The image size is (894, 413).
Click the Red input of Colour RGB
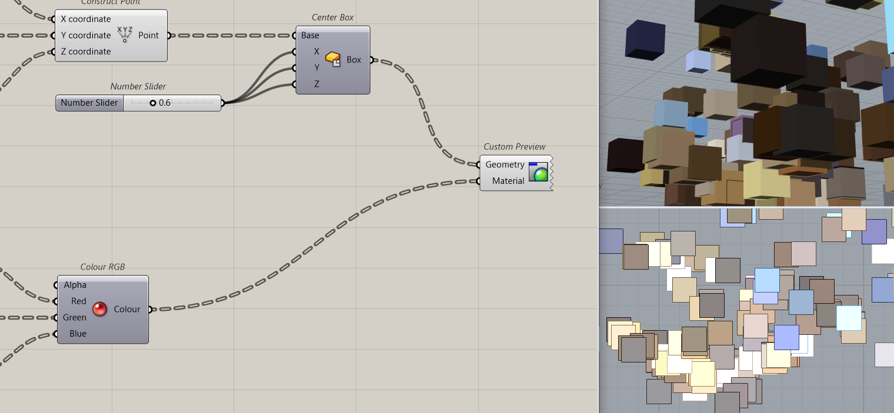[x=79, y=301]
